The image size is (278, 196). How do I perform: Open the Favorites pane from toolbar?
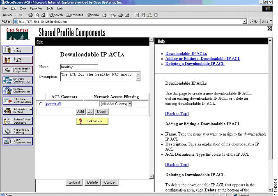coord(75,15)
